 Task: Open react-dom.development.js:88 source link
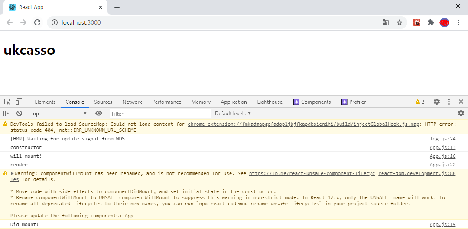(417, 173)
